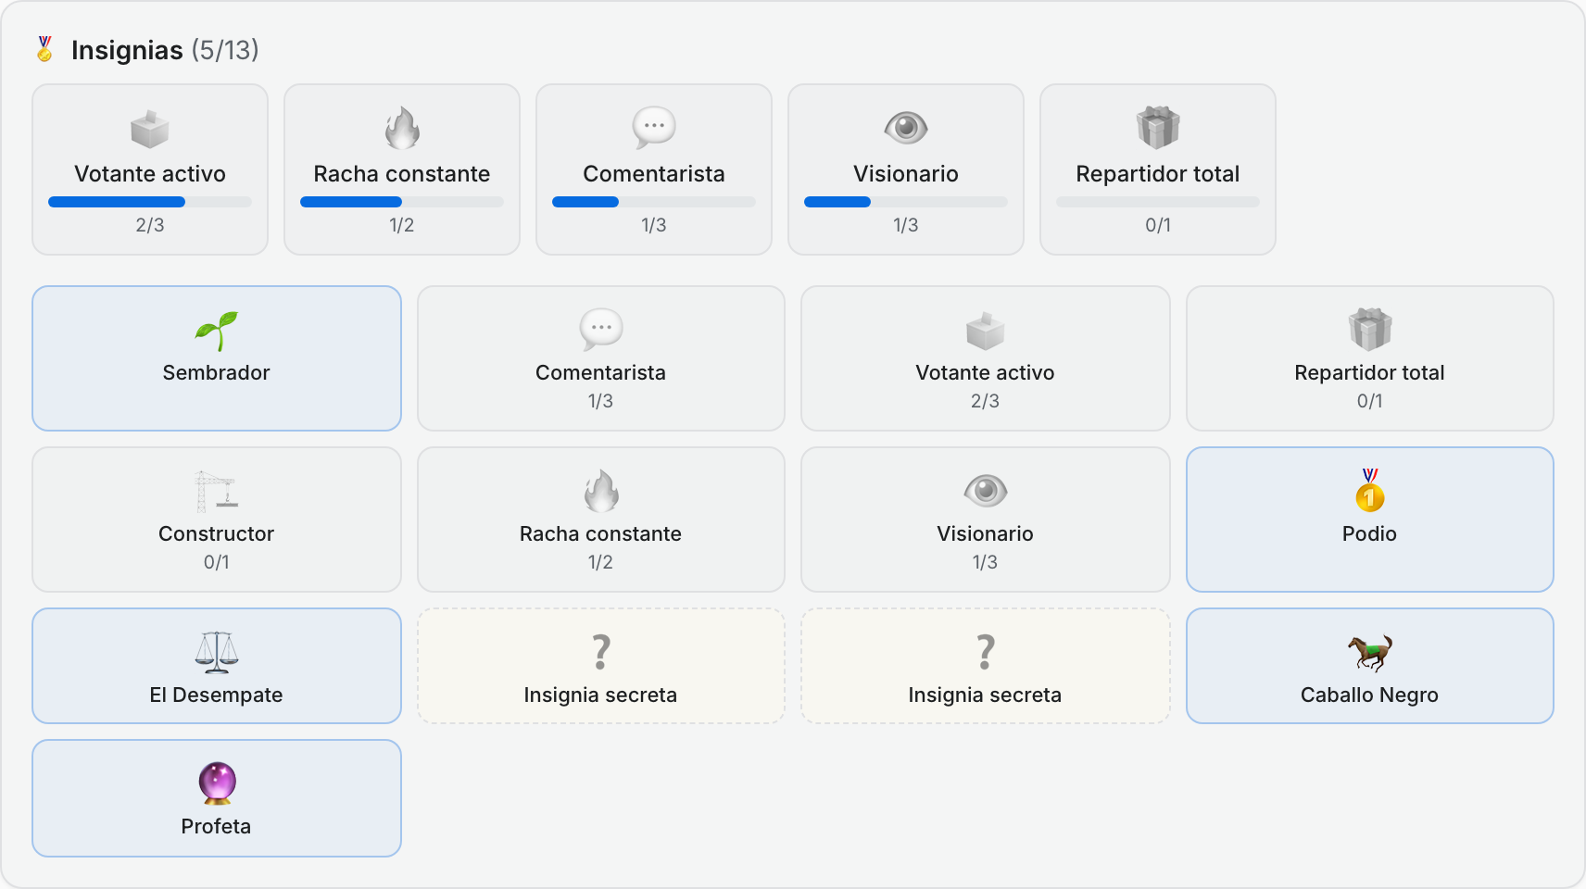Click the medal icon beside Insignias heading
Screen dimensions: 1586x889
pyautogui.click(x=44, y=49)
